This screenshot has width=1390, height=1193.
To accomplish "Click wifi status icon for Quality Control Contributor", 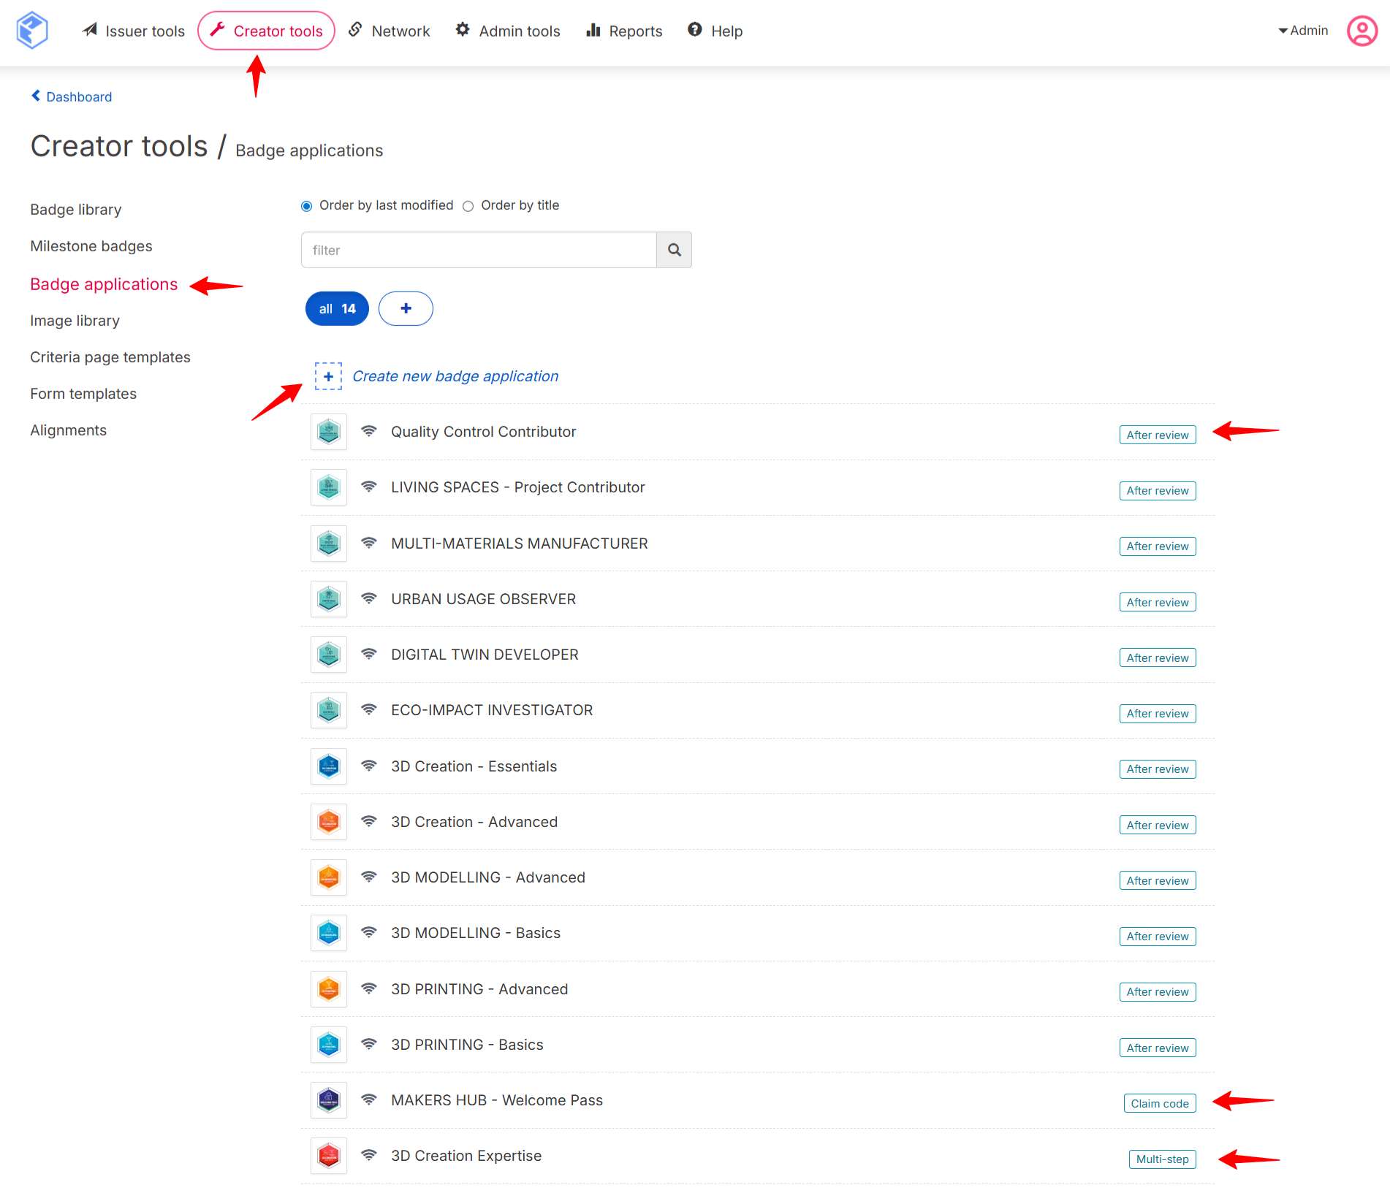I will coord(369,431).
